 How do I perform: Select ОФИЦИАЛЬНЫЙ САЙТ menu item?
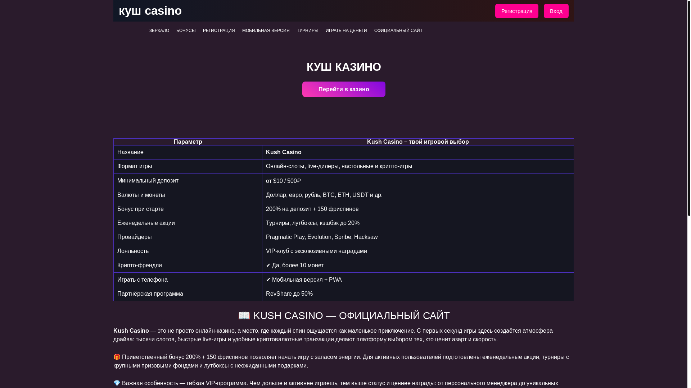pyautogui.click(x=398, y=31)
